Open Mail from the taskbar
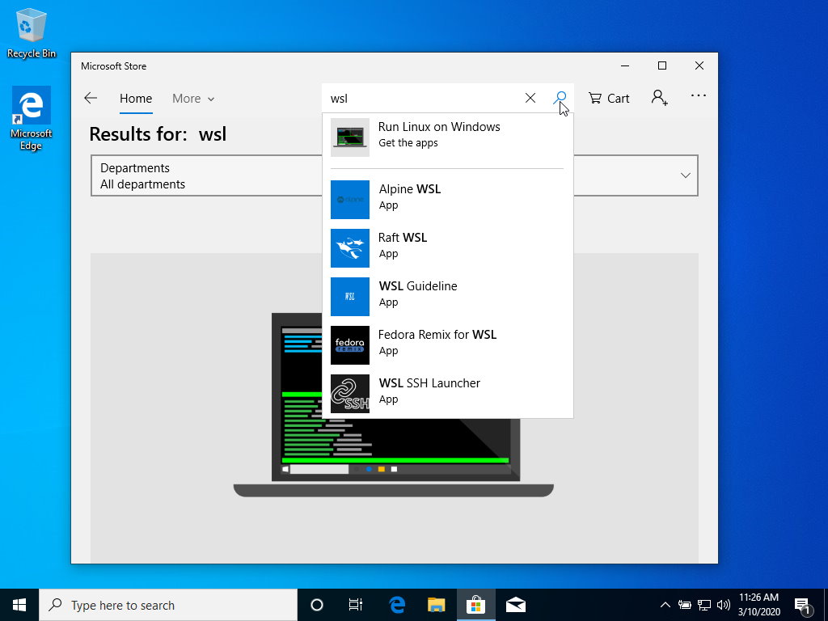 515,605
